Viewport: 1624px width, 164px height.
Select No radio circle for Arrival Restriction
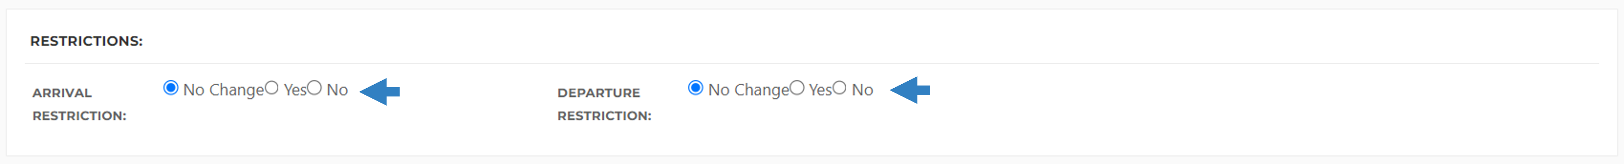315,88
